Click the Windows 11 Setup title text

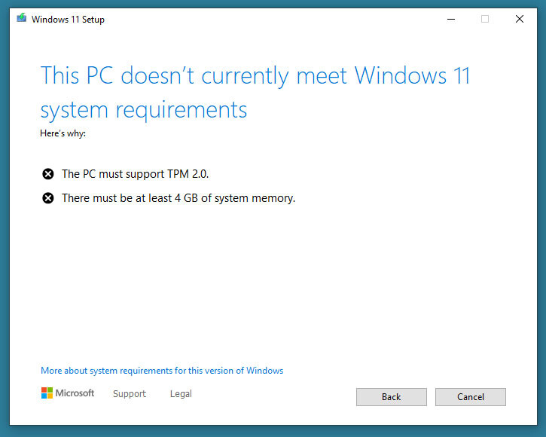68,20
